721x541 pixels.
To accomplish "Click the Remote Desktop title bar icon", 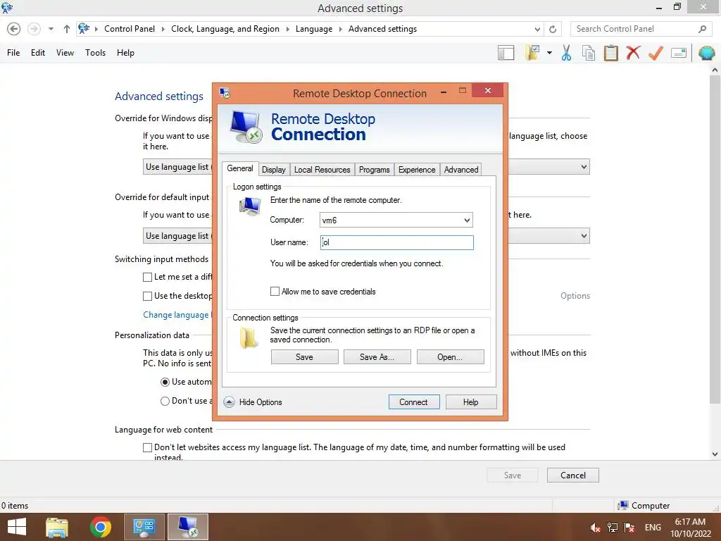I will pyautogui.click(x=225, y=93).
